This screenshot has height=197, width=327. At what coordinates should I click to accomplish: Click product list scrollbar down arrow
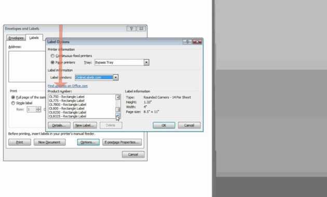118,116
